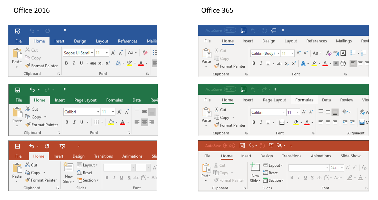Toggle Italic in Office 365 PowerPoint ribbon
Image resolution: width=378 pixels, height=200 pixels.
[x=299, y=178]
